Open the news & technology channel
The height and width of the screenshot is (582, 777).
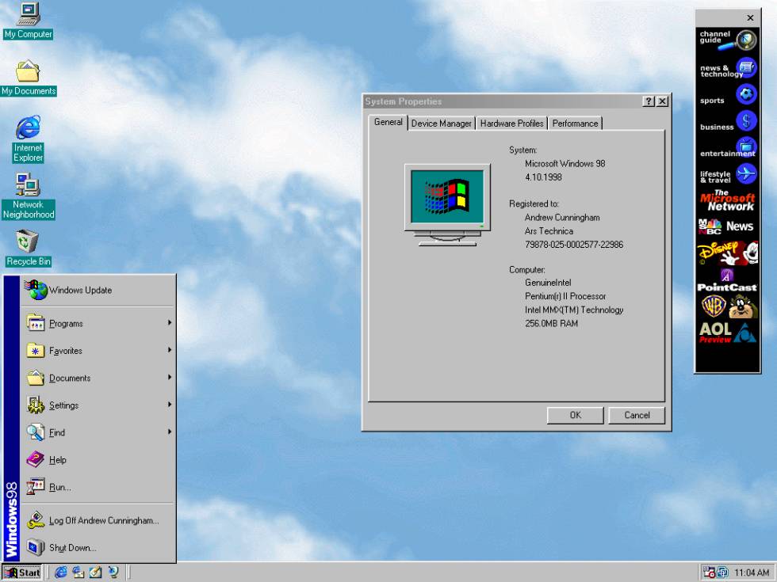[727, 67]
